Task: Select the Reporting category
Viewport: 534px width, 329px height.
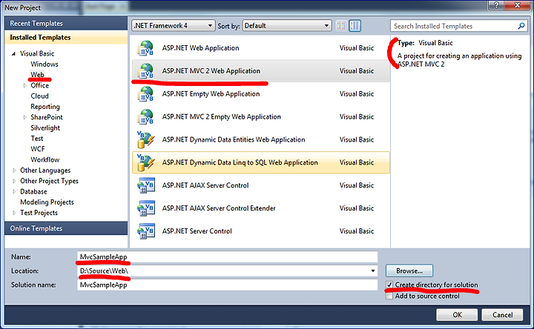Action: click(x=45, y=107)
